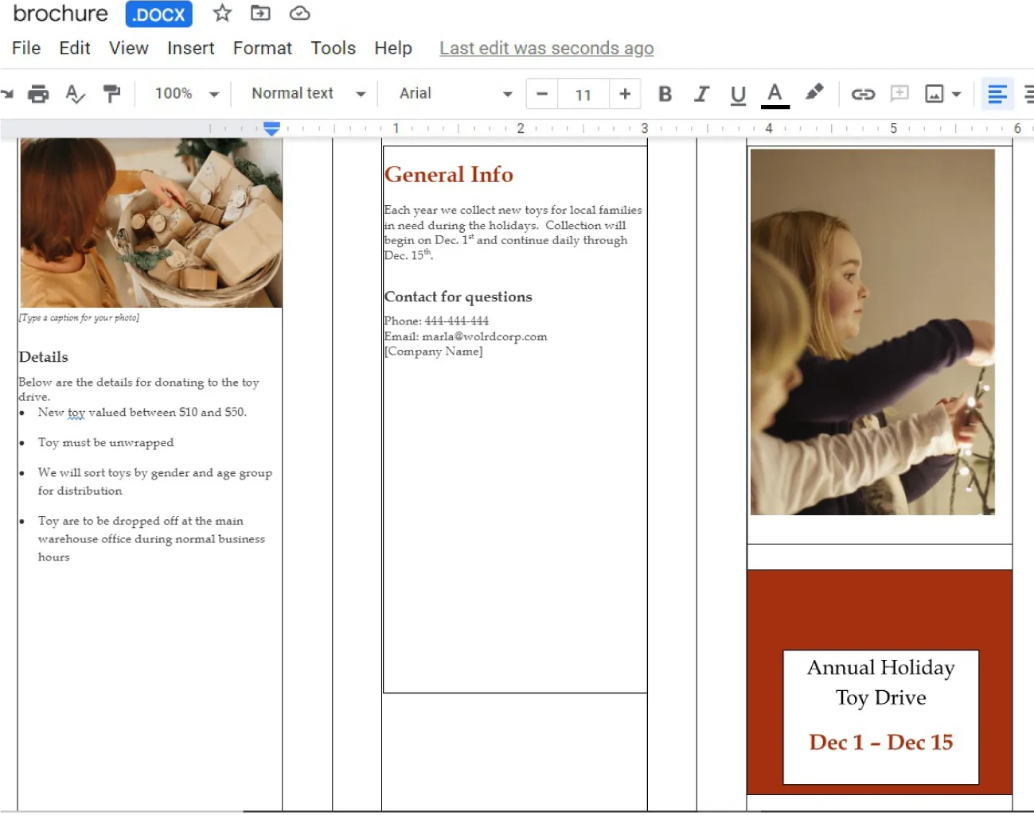Star the brochure document

click(221, 13)
